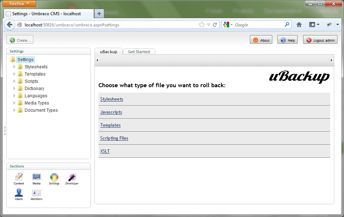Select Document Types in the tree
Screen dimensions: 344x217
(x=41, y=110)
